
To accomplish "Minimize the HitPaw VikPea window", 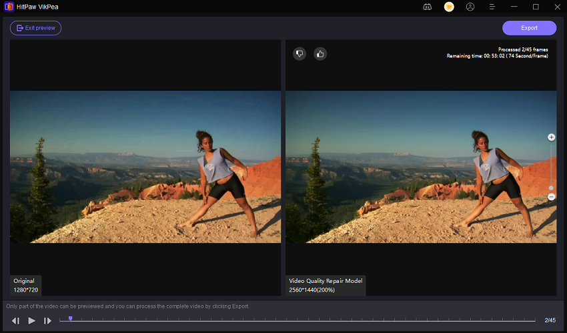I will [514, 7].
